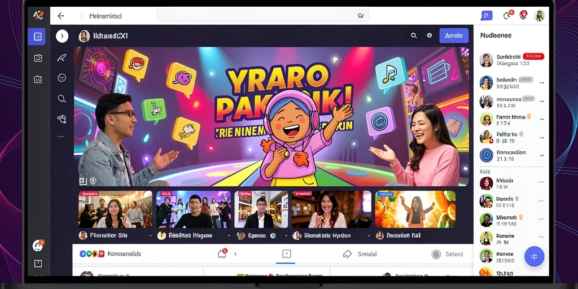Open the three-dot more tools menu
Viewport: 578px width, 289px height.
61,137
